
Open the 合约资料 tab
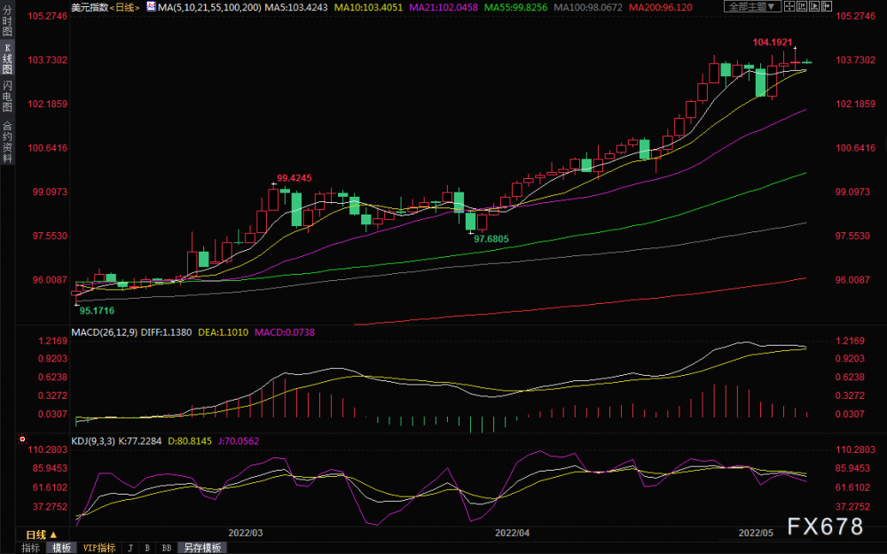click(7, 142)
